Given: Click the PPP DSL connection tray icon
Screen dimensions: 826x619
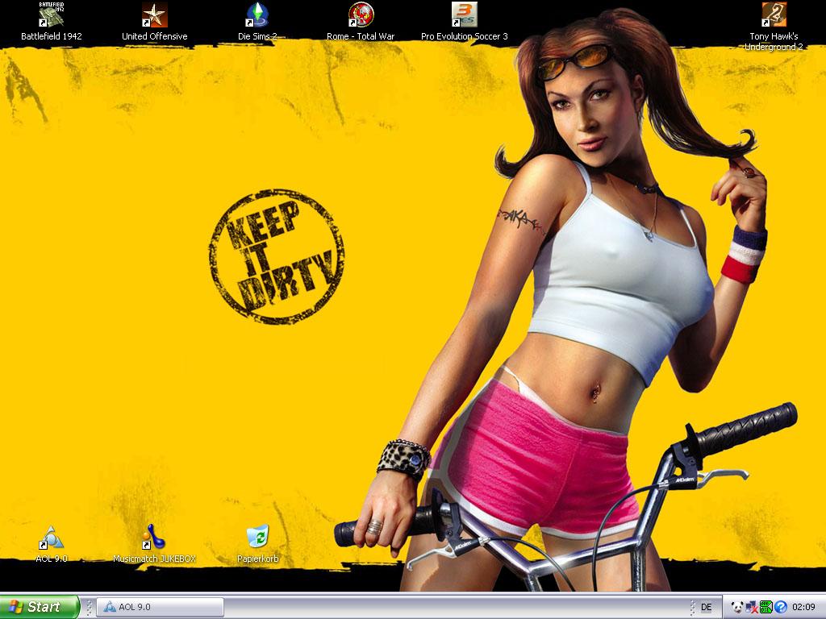Looking at the screenshot, I should [x=766, y=607].
